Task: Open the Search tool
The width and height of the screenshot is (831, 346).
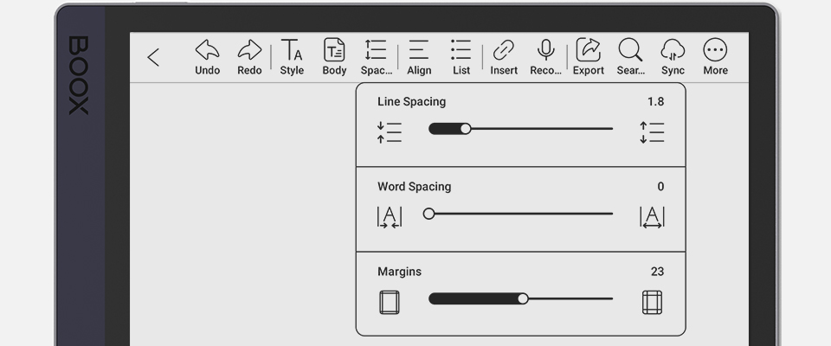Action: pos(631,57)
